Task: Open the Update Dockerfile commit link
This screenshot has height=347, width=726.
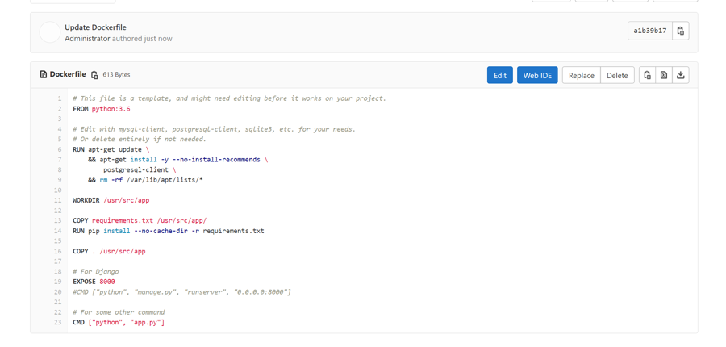Action: point(95,27)
